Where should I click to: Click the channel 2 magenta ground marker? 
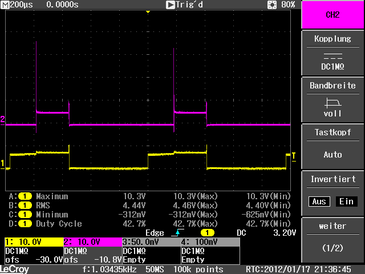(3, 119)
